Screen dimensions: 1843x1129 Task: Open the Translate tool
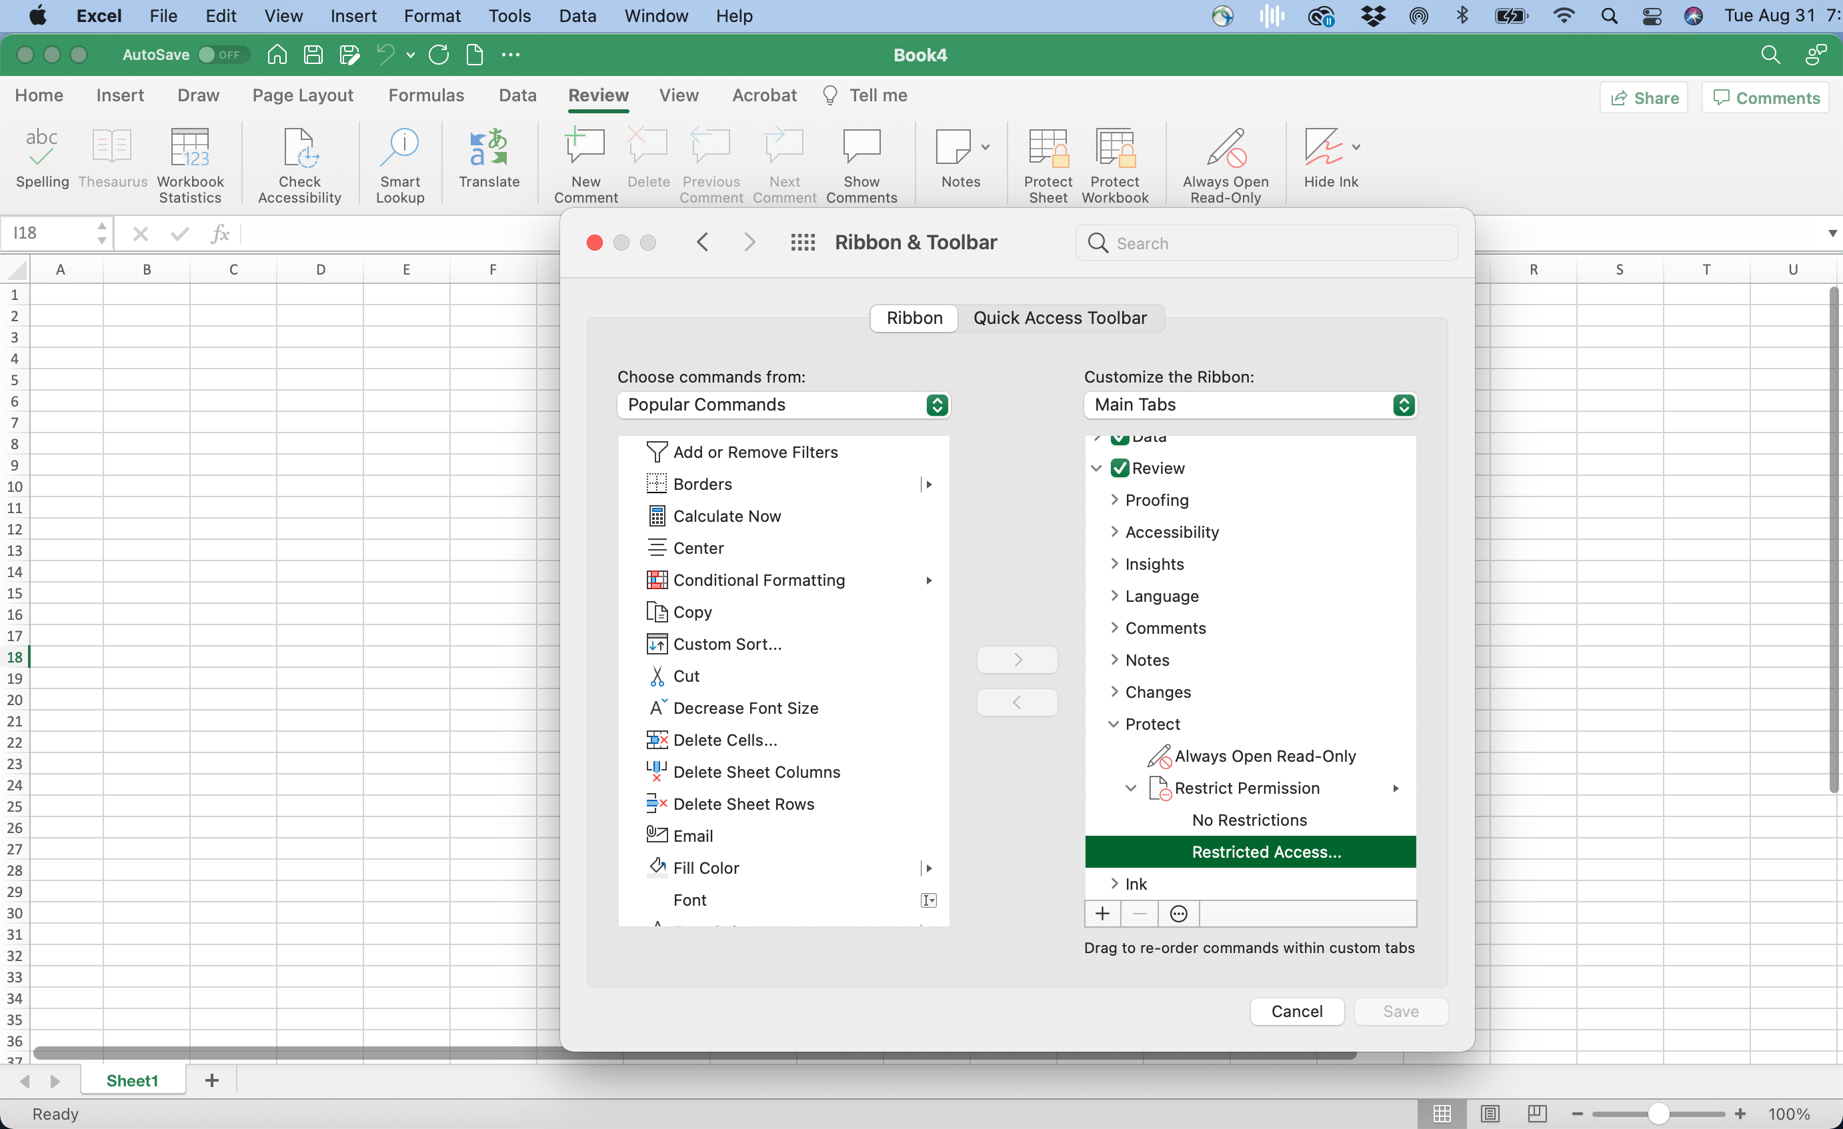pyautogui.click(x=489, y=147)
